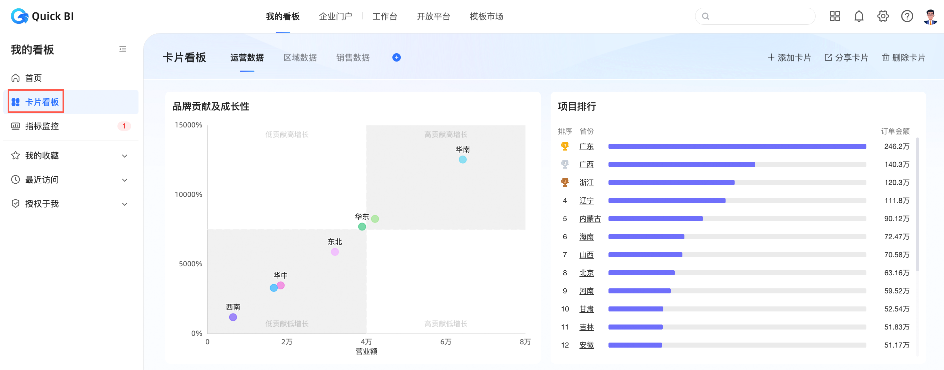
Task: Expand 最近访问 section chevron
Action: click(124, 180)
